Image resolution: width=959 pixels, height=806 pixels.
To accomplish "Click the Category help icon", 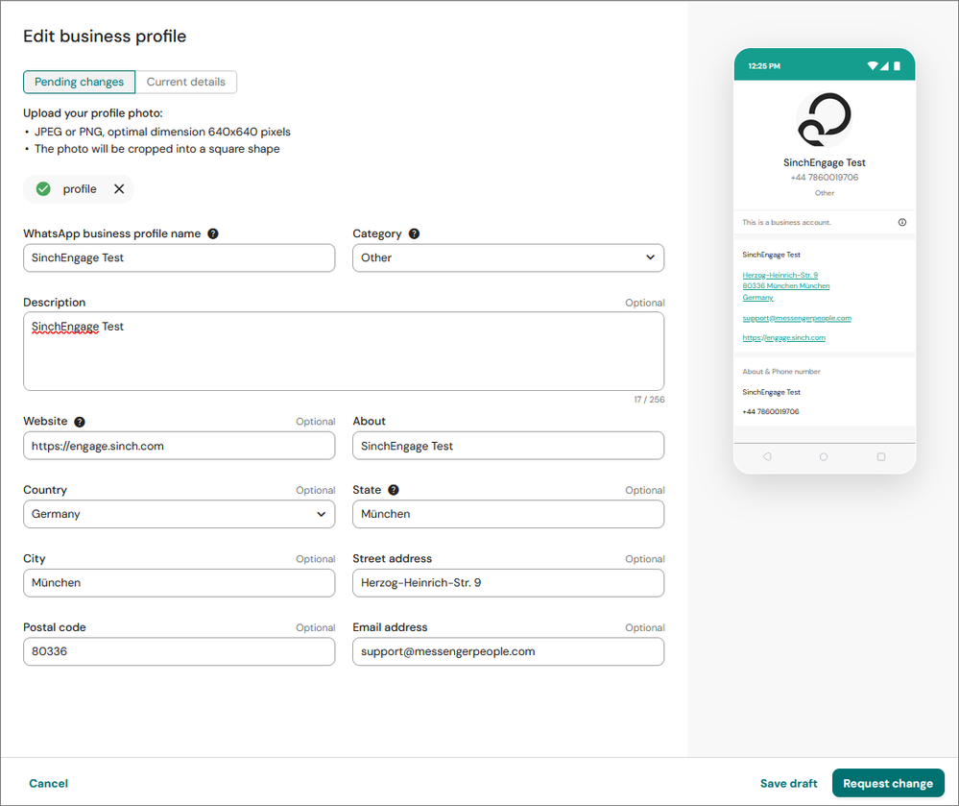I will coord(414,233).
